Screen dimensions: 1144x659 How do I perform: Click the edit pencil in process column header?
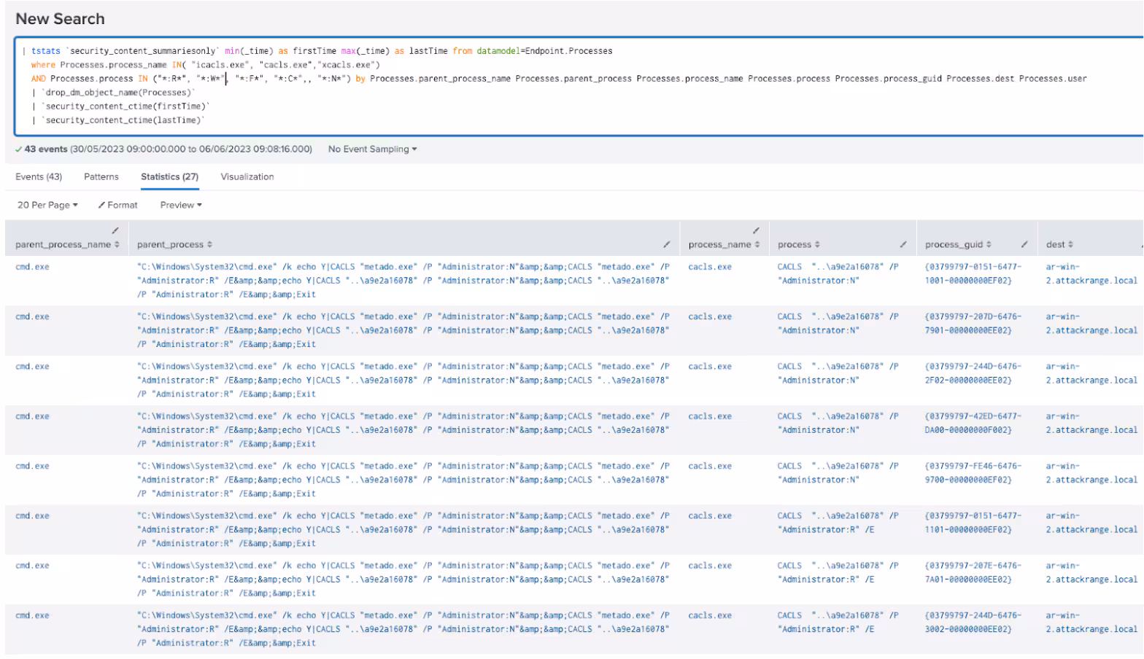pyautogui.click(x=903, y=245)
